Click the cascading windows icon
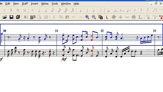The width and height of the screenshot is (163, 92). (101, 17)
